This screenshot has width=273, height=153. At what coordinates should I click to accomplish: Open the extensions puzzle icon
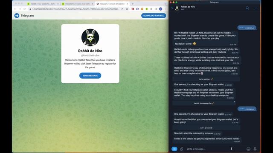151,9
